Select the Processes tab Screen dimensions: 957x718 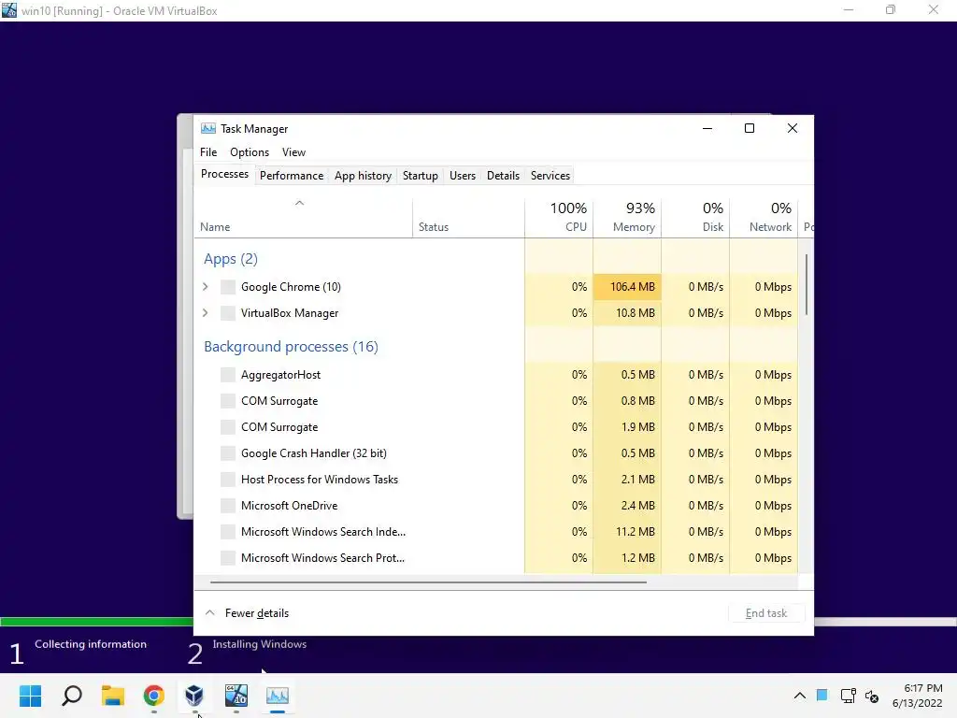(x=224, y=174)
